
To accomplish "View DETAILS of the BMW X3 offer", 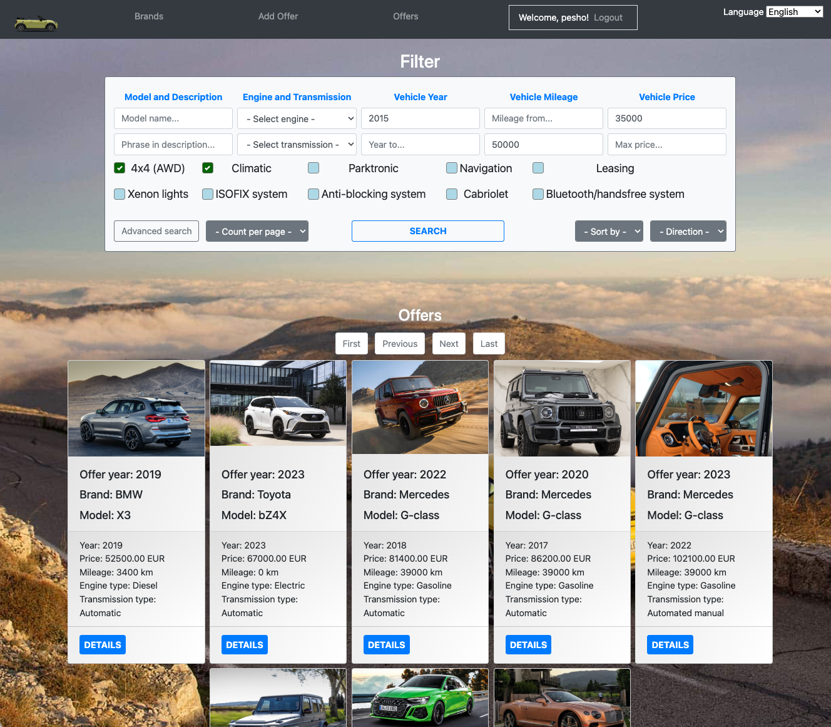I will pos(103,645).
